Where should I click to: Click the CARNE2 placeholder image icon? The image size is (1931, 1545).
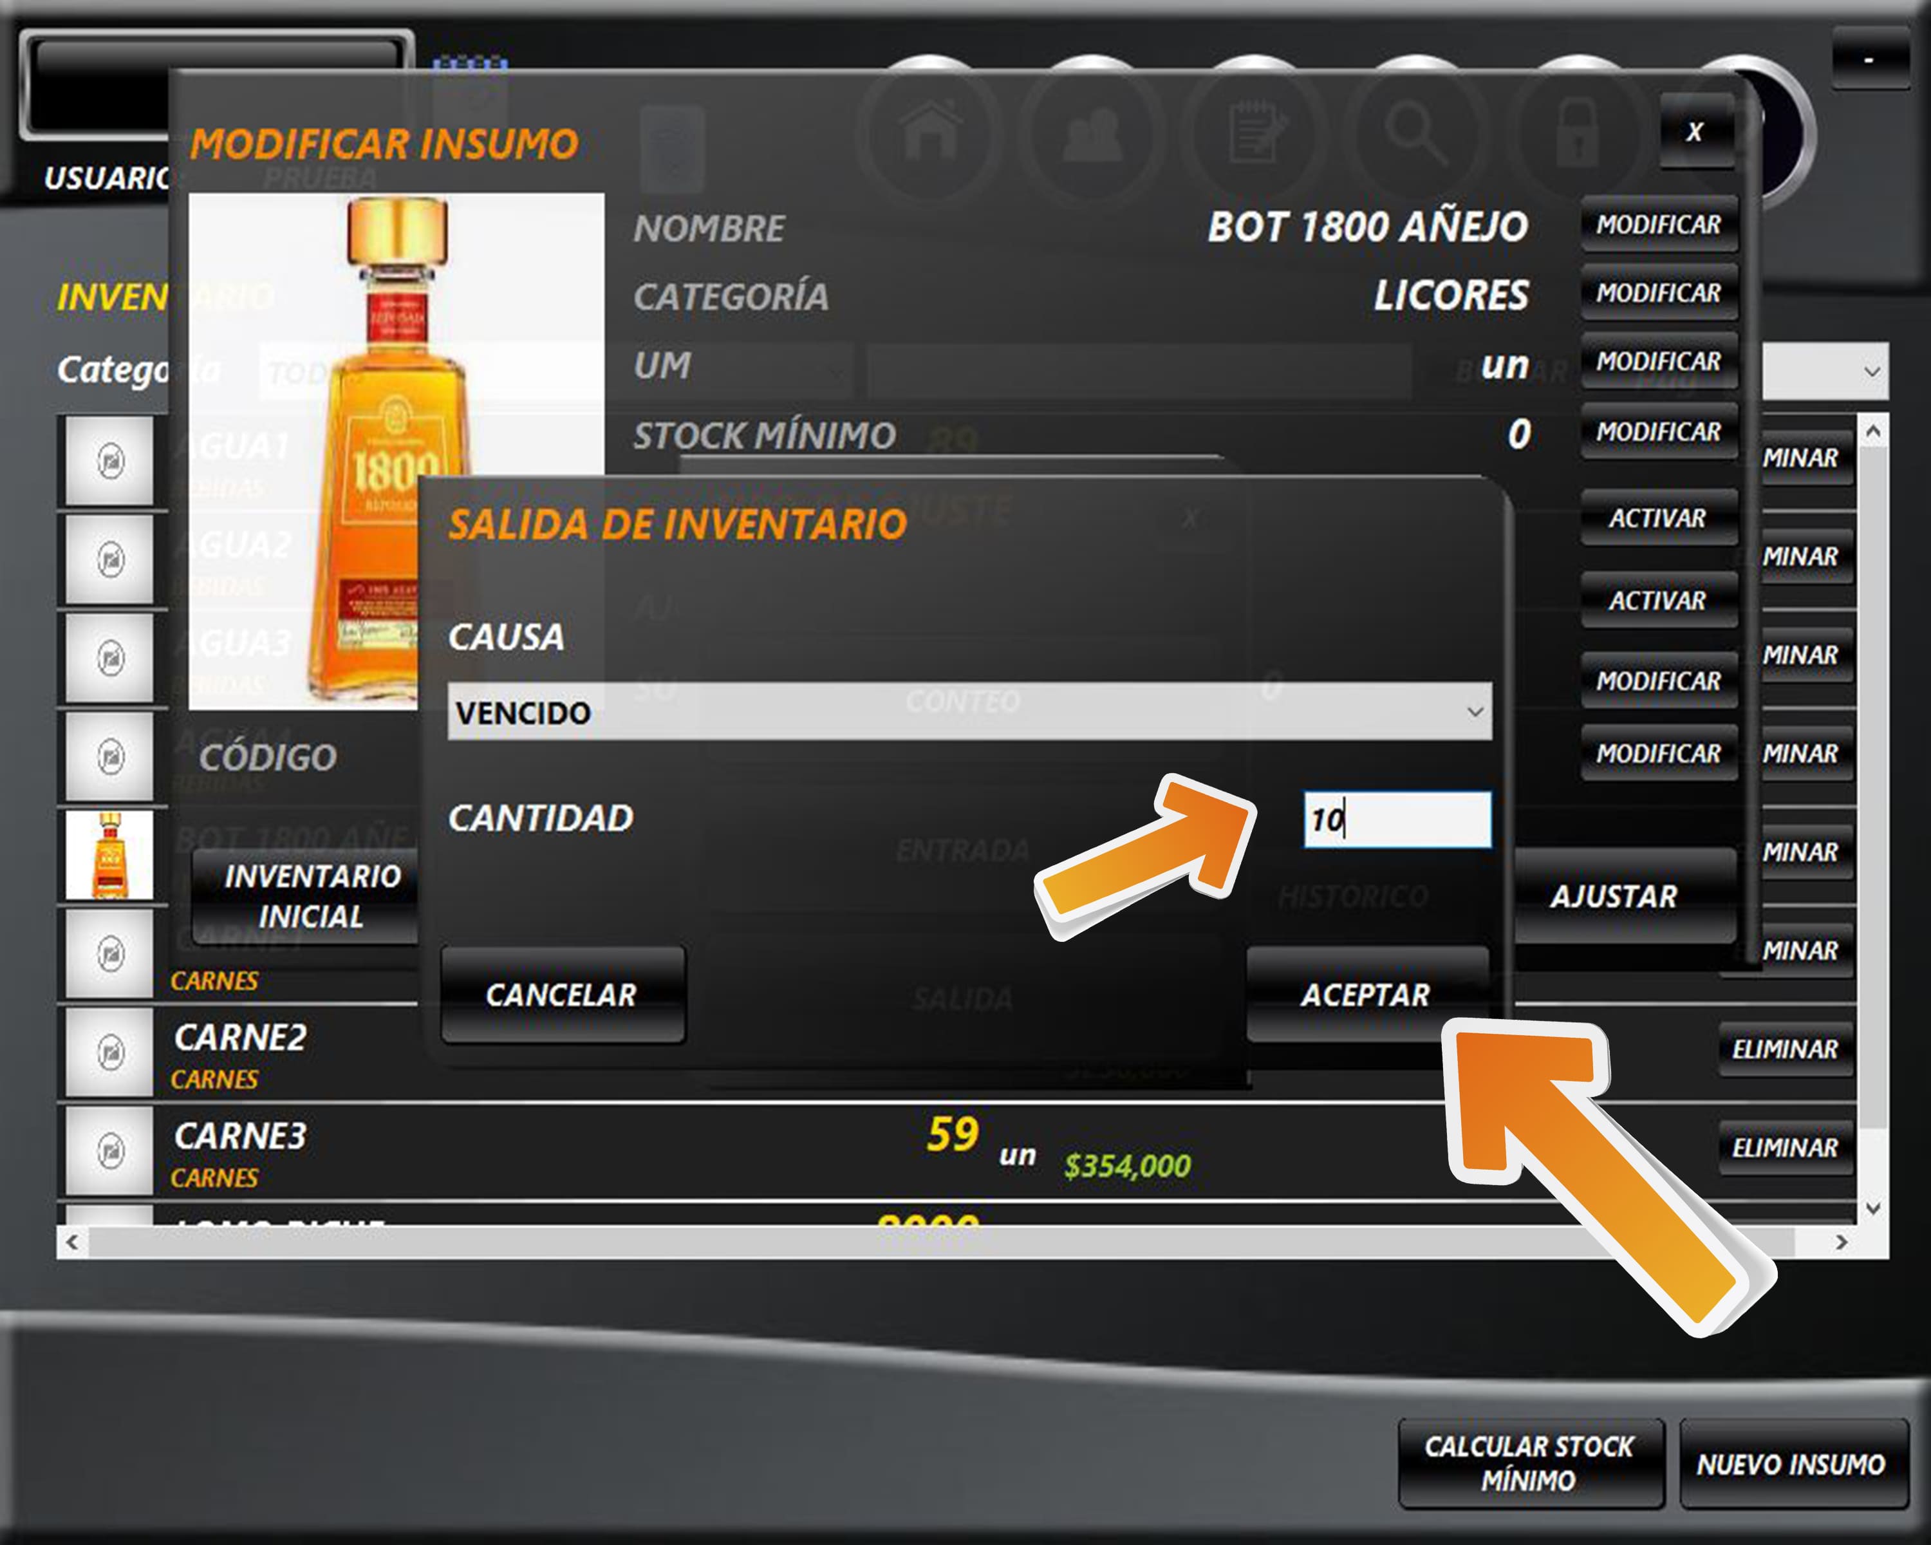pyautogui.click(x=110, y=1053)
